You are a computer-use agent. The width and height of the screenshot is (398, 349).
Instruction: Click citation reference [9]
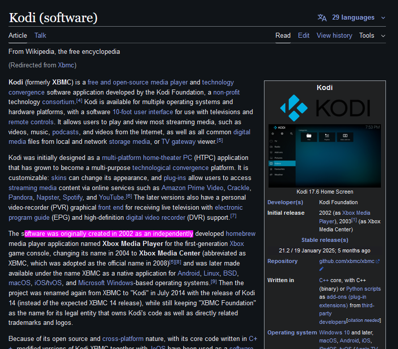(214, 282)
